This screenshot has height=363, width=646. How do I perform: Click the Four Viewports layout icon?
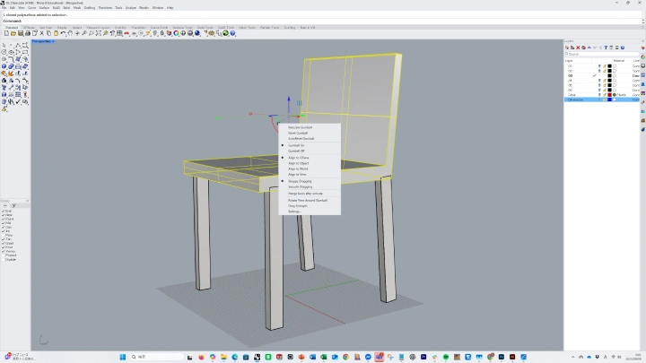tap(119, 33)
